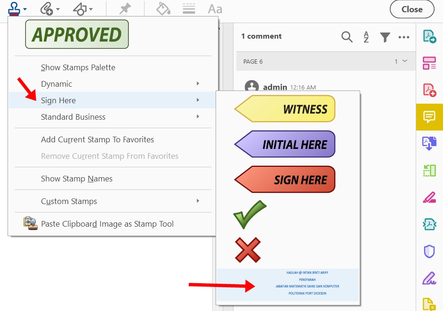This screenshot has width=443, height=311.
Task: Toggle the pin to keep tool selected
Action: pos(125,9)
